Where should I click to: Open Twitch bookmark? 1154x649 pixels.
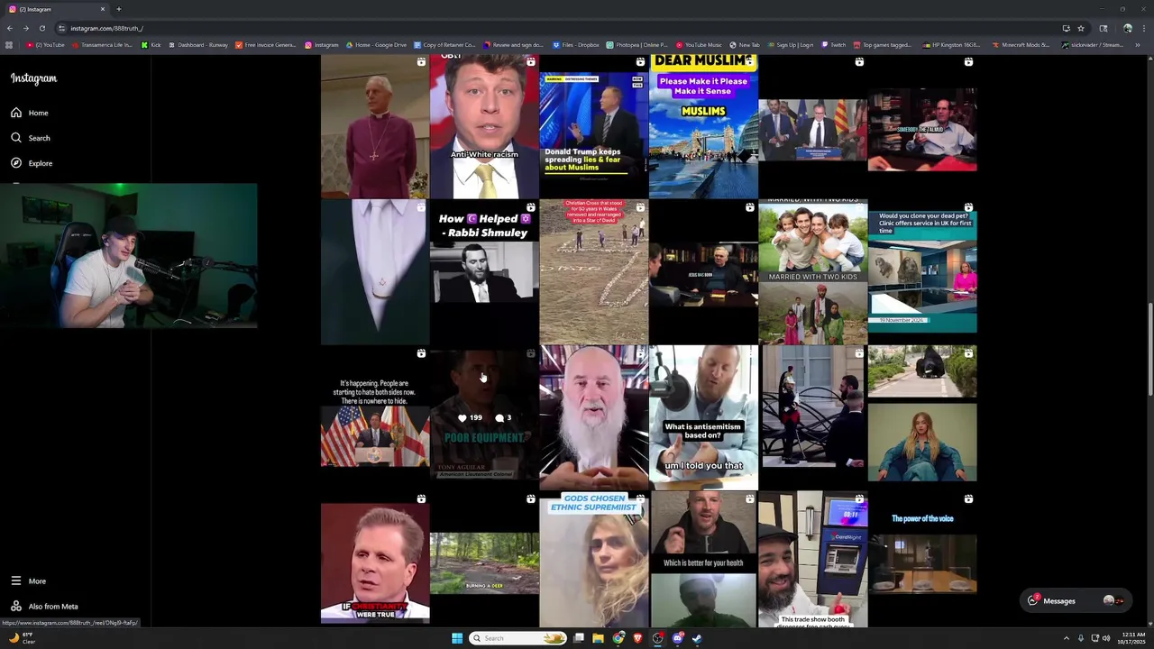833,45
